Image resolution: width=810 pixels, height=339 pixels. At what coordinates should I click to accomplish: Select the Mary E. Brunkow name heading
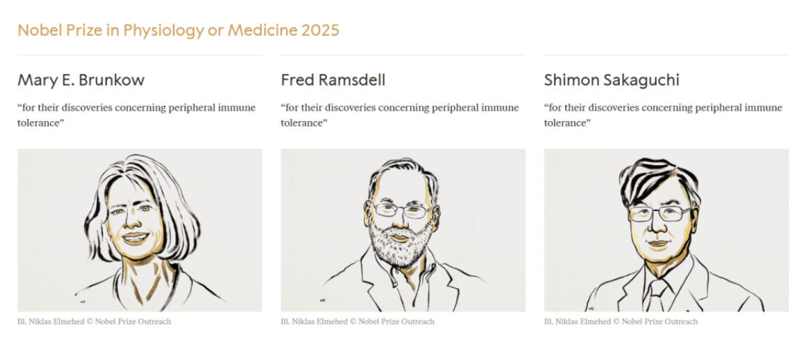click(x=81, y=80)
